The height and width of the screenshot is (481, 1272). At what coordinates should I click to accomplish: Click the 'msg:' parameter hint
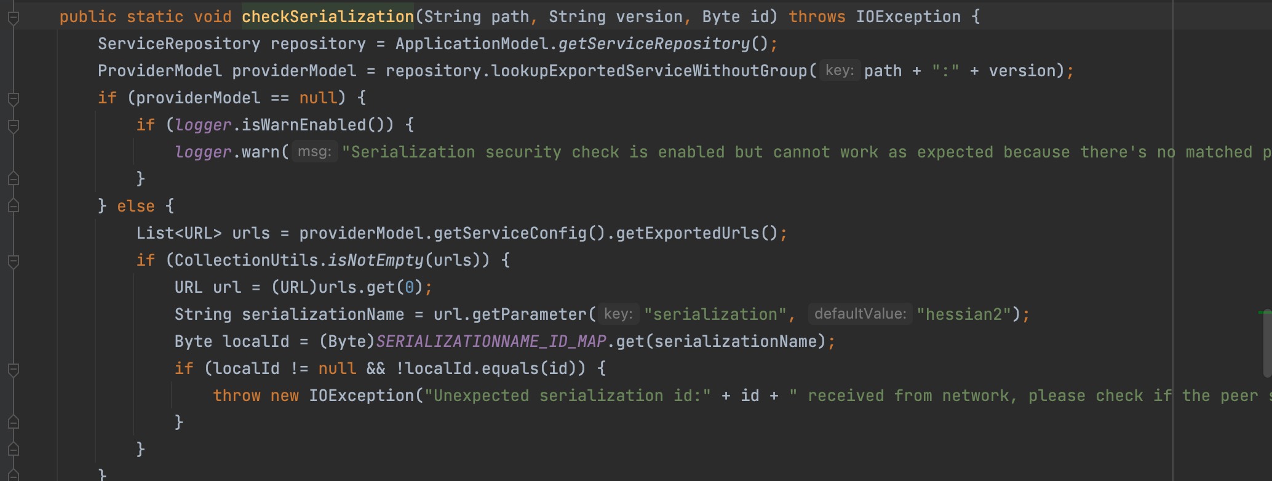pos(314,152)
